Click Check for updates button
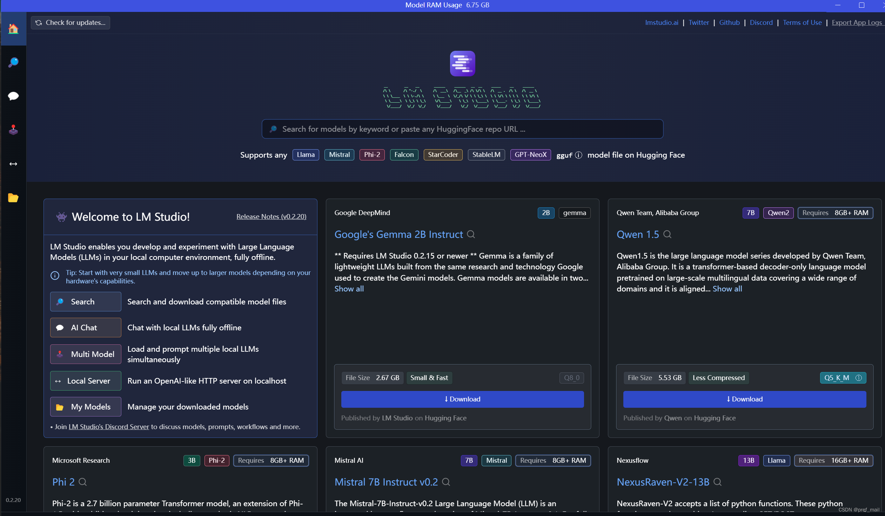The height and width of the screenshot is (516, 885). click(x=71, y=22)
